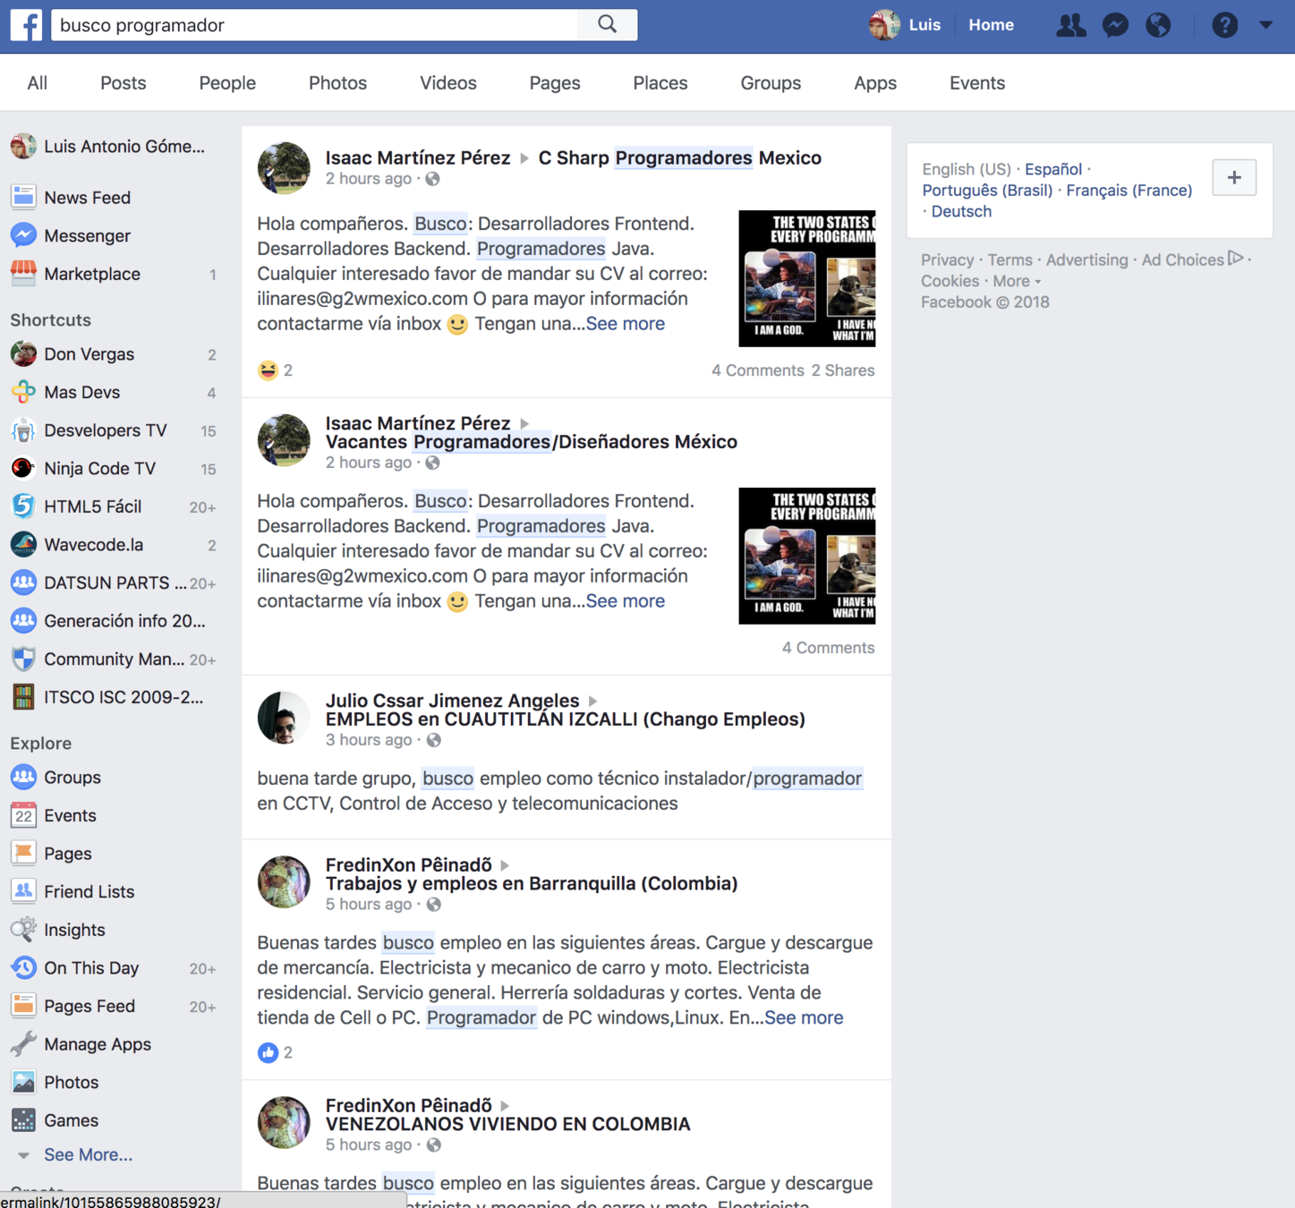The height and width of the screenshot is (1208, 1295).
Task: Switch to the Posts tab
Action: point(124,83)
